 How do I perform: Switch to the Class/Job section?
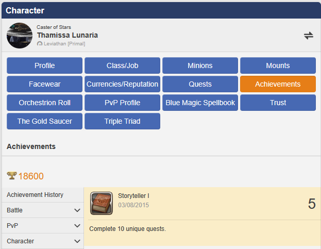pyautogui.click(x=123, y=65)
